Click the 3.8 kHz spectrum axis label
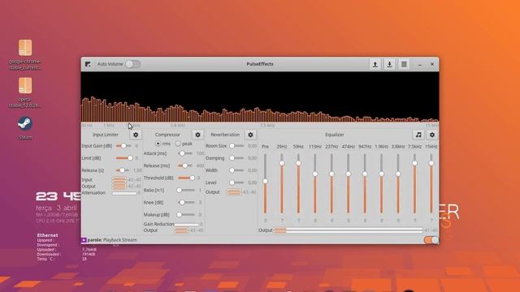Image resolution: width=520 pixels, height=292 pixels. pyautogui.click(x=178, y=126)
